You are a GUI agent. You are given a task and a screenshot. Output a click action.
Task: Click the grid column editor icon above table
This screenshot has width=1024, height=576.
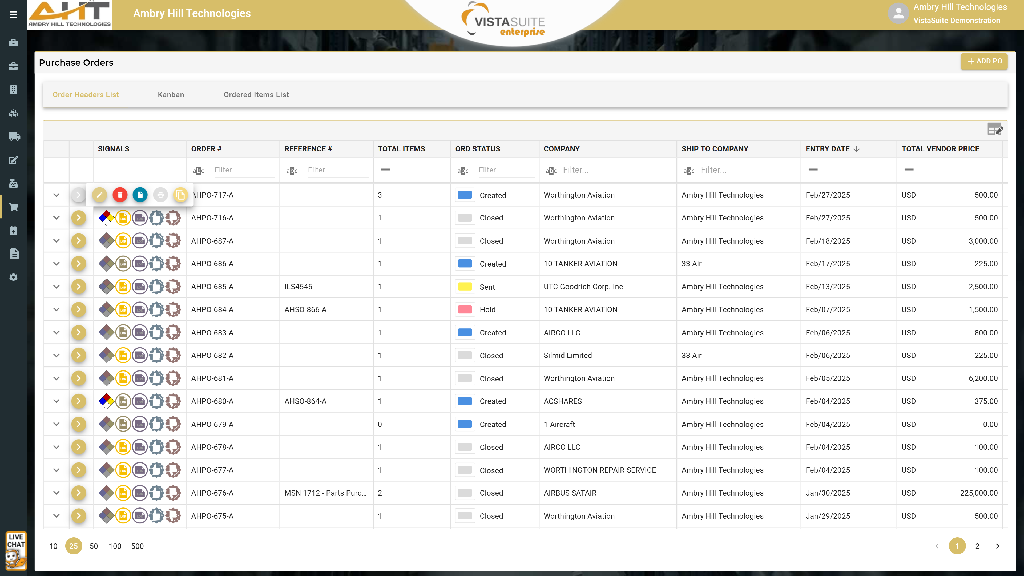pyautogui.click(x=995, y=129)
